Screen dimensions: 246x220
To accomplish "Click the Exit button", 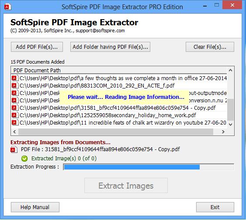I will click(x=215, y=207).
